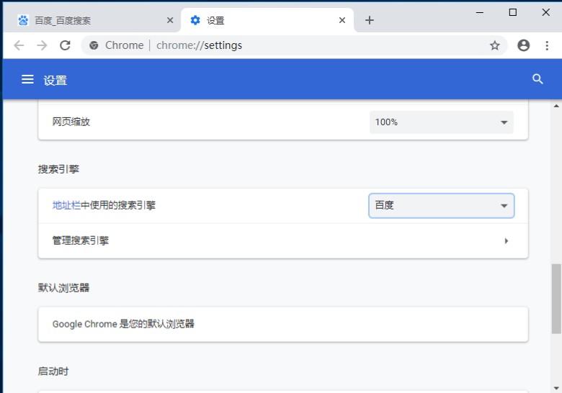562x393 pixels.
Task: Click the 搜索引擎 section heading
Action: [58, 169]
